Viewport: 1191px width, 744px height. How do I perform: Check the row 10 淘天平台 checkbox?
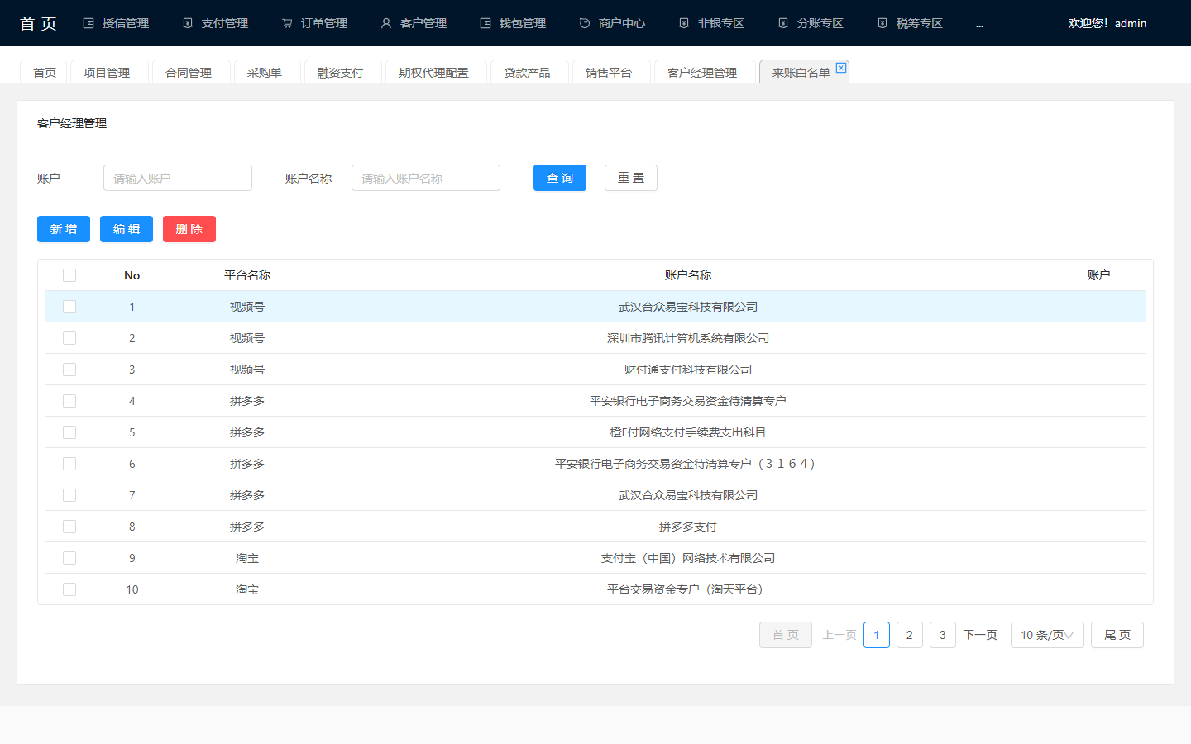69,589
